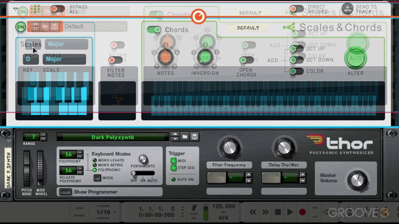Toggle Bypass All switch
The height and width of the screenshot is (224, 399).
58,9
